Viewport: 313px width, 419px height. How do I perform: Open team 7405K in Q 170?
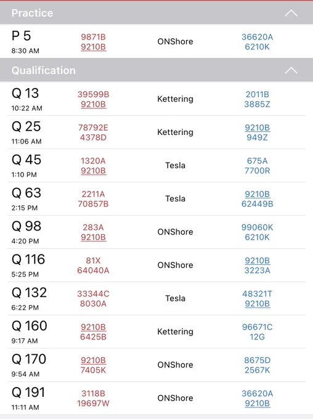[x=93, y=370]
